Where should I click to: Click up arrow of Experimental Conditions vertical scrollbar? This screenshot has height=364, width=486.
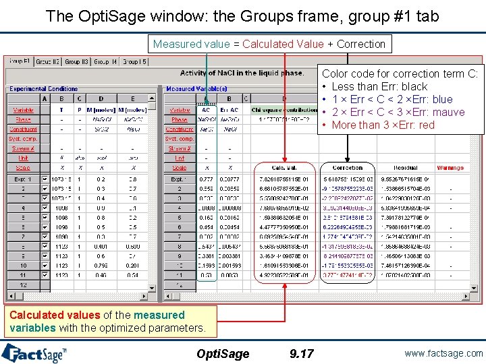tap(152, 98)
